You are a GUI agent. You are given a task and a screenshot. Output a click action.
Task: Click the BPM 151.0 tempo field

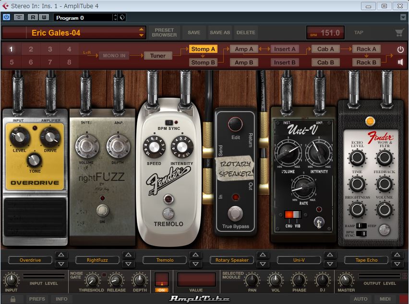coord(325,33)
